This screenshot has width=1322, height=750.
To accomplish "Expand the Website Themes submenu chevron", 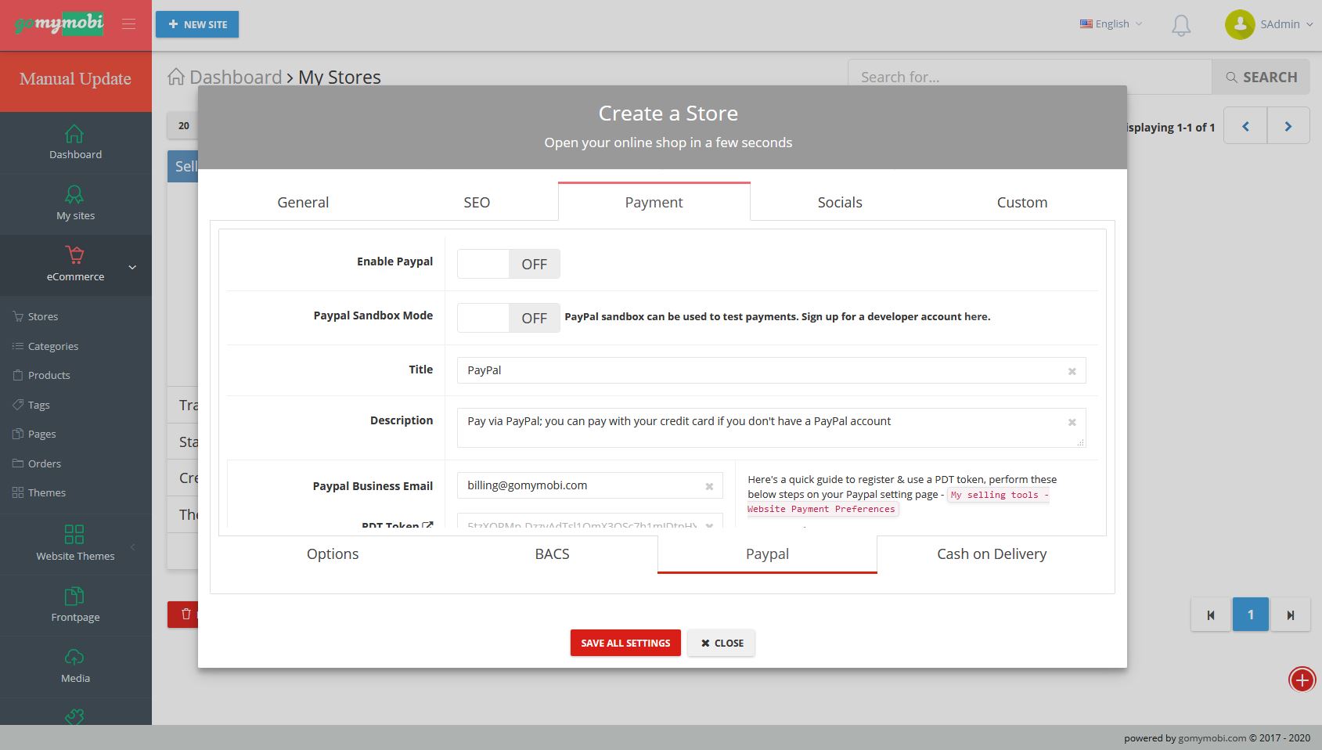I will coord(132,546).
